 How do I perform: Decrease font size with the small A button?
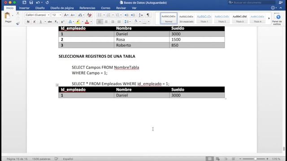click(73, 15)
